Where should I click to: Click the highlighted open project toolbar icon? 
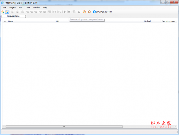(x=7, y=12)
